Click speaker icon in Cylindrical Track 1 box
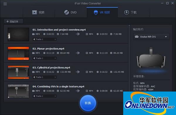176x115 pixels. 34,77
